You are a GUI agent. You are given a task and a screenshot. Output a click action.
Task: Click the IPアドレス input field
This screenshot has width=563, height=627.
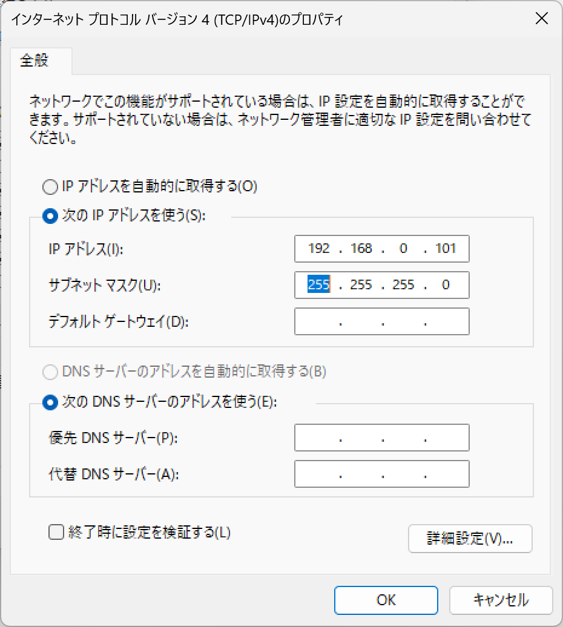[382, 249]
